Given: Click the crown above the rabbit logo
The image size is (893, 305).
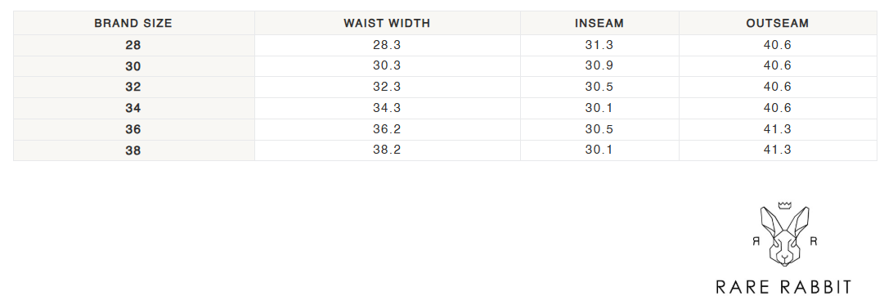Looking at the screenshot, I should (785, 205).
